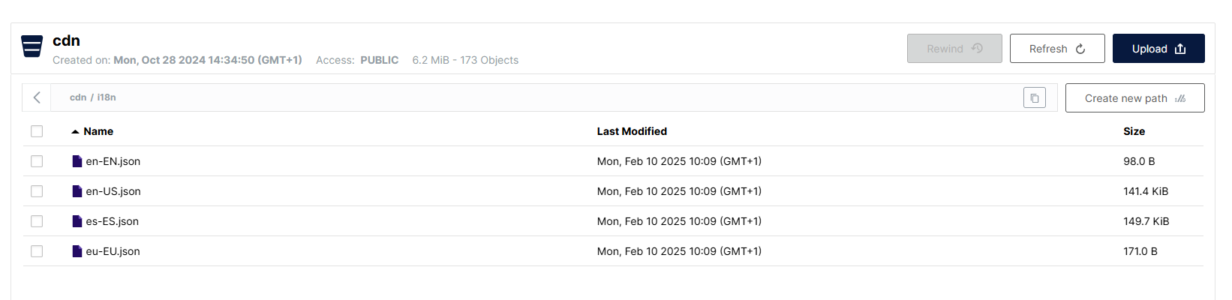The height and width of the screenshot is (300, 1232).
Task: Copy the current path using copy icon
Action: coord(1034,98)
